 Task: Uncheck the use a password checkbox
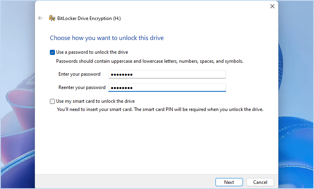53,52
